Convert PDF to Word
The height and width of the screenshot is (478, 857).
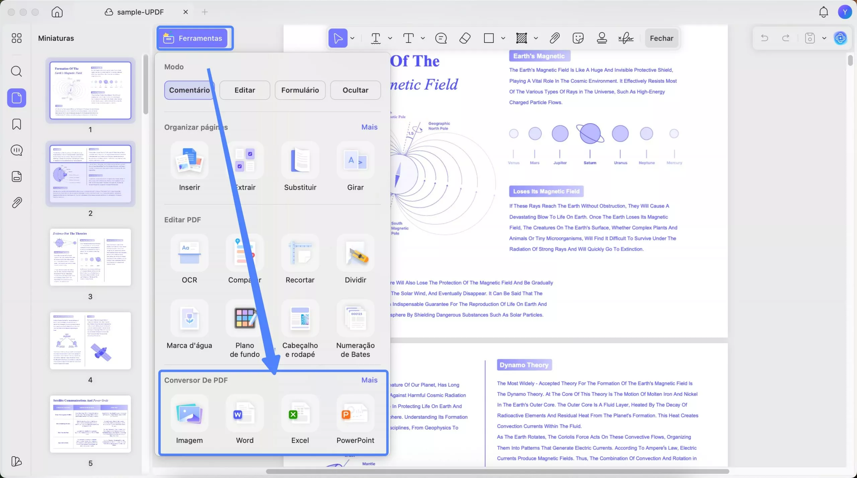click(x=245, y=420)
